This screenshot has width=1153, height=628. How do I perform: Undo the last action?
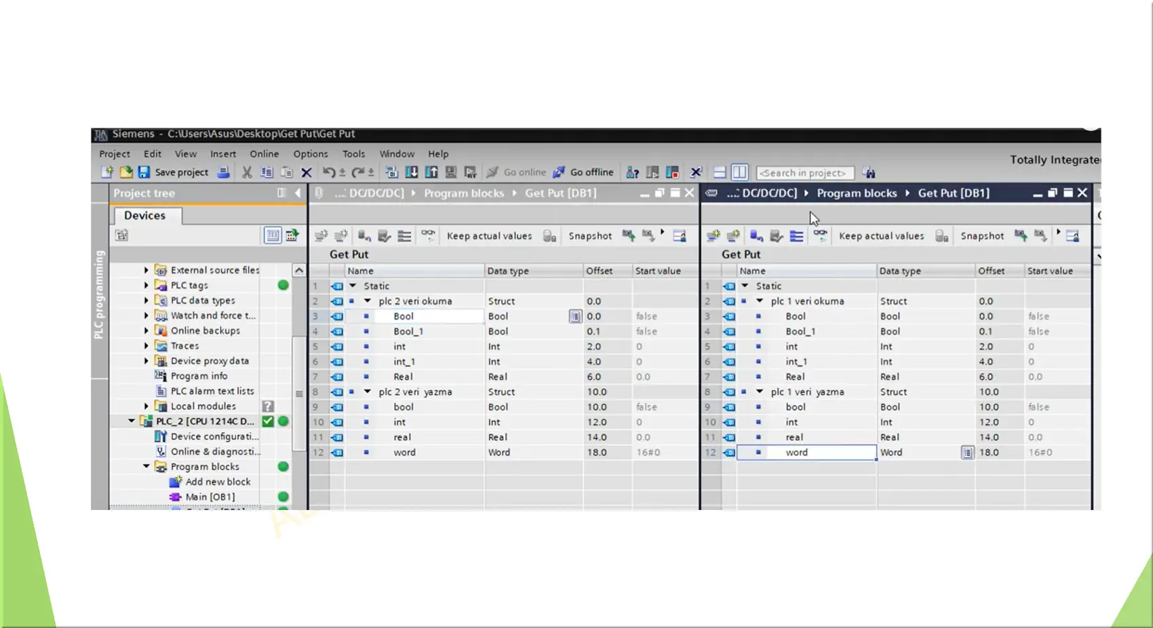tap(329, 172)
